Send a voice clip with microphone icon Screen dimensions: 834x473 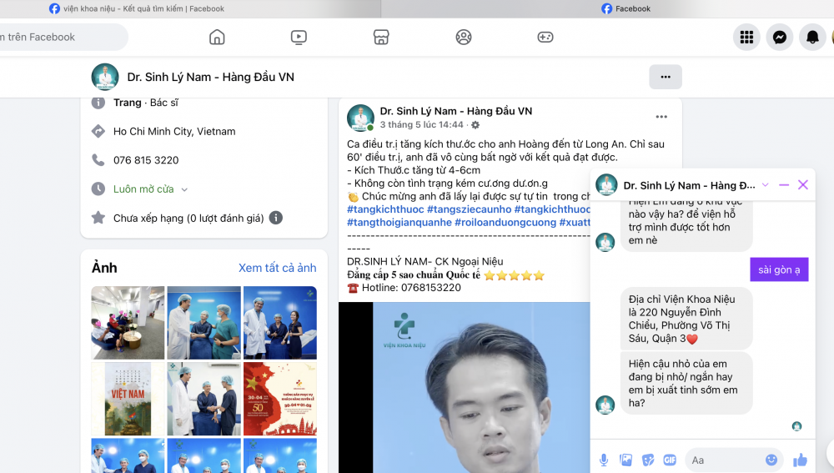point(604,460)
